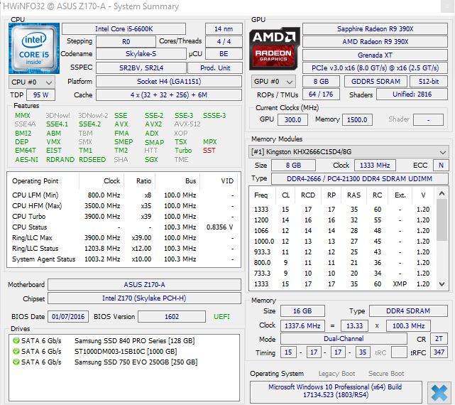Click the PCIe v3.0 x16 bus field

(x=375, y=68)
